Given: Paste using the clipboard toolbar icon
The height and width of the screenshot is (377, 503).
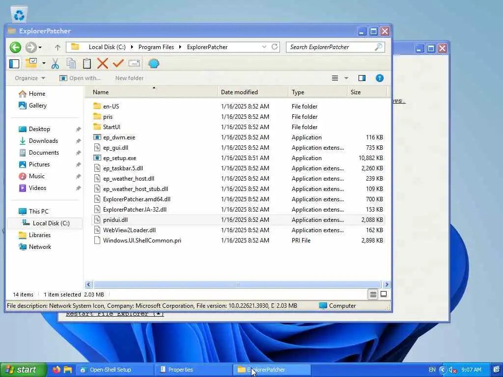Looking at the screenshot, I should click(87, 63).
